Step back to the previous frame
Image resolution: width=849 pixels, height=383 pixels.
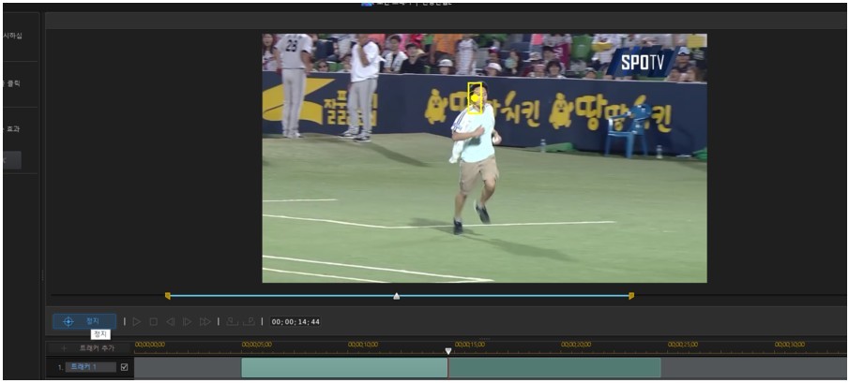click(x=170, y=322)
